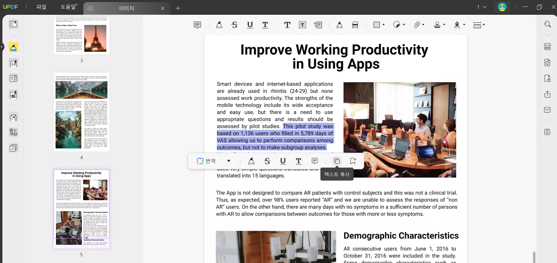
Task: Expand the Signature tool dropdown arrow
Action: point(464,25)
